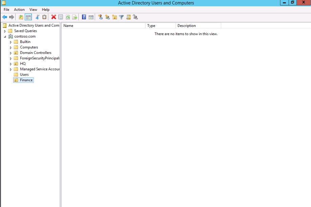
Task: Open the Action menu
Action: [x=19, y=9]
